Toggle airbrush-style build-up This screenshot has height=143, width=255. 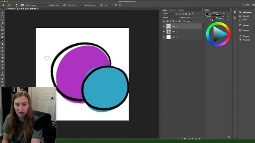pos(81,5)
